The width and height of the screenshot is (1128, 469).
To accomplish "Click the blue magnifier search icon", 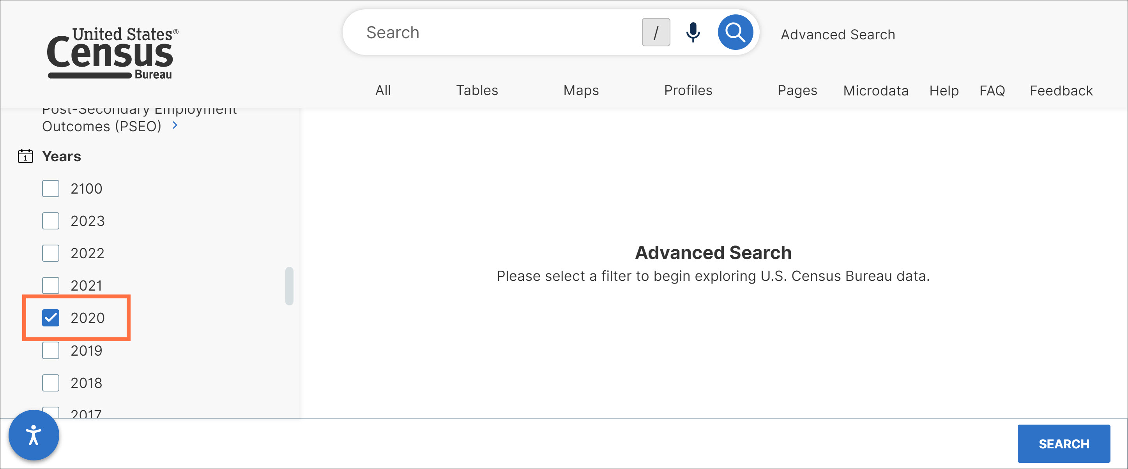I will pyautogui.click(x=735, y=32).
